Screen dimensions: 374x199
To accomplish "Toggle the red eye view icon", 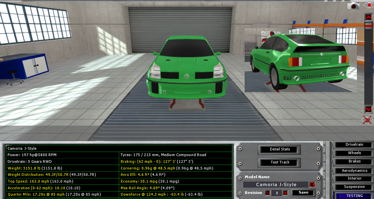I will coord(368,5).
